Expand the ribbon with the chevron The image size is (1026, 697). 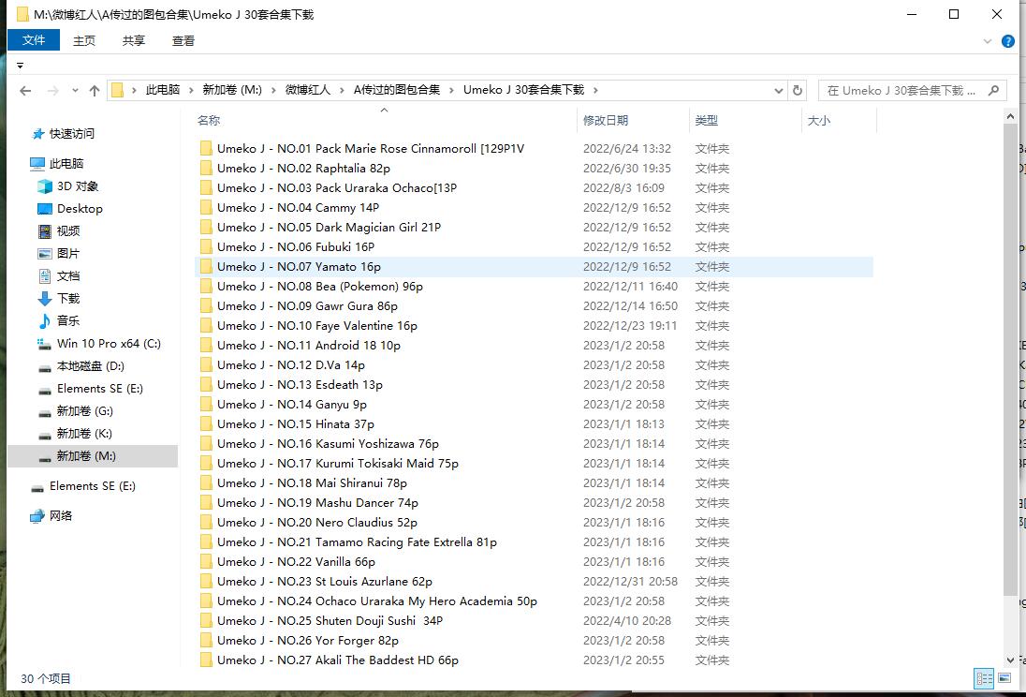click(x=988, y=41)
